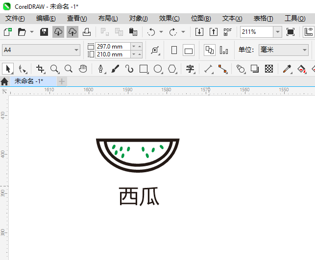Click the Save floppy disk icon
Screen dimensions: 315x260
click(44, 32)
